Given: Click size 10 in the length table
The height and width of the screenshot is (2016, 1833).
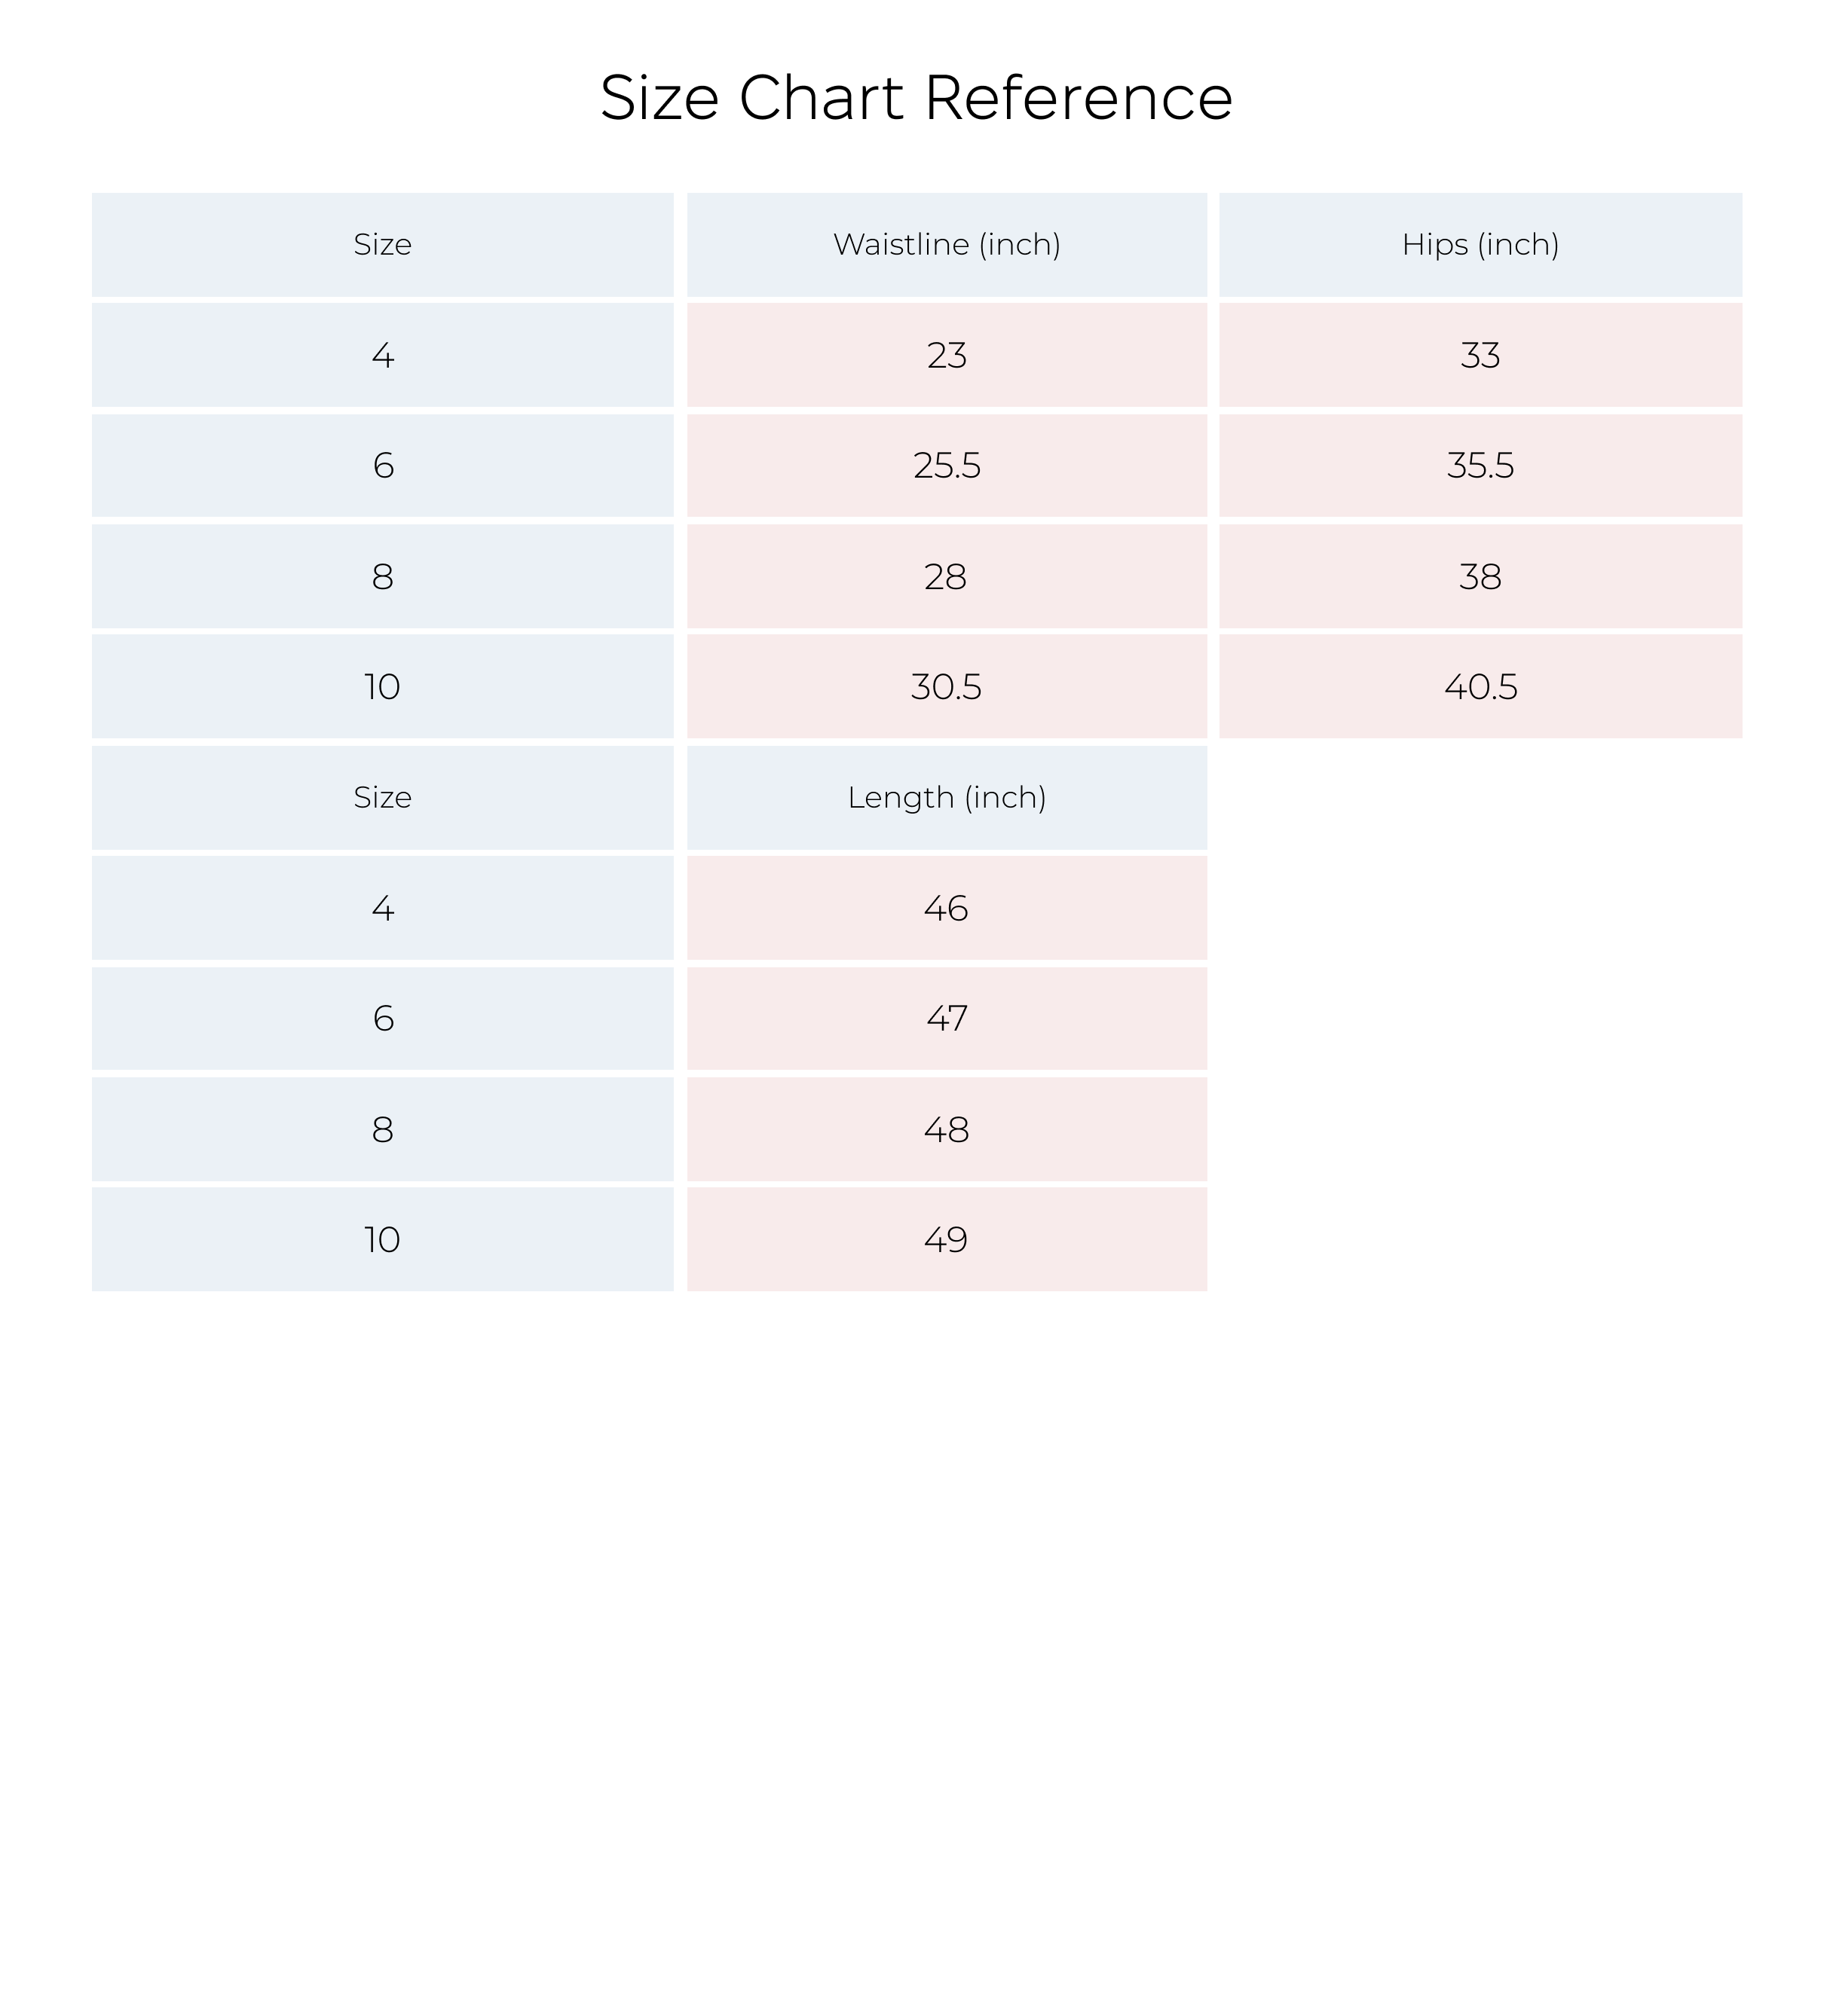Looking at the screenshot, I should (x=382, y=1240).
